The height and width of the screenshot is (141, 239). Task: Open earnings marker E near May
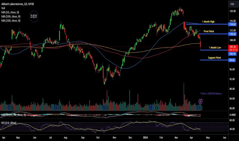[x=12, y=108]
